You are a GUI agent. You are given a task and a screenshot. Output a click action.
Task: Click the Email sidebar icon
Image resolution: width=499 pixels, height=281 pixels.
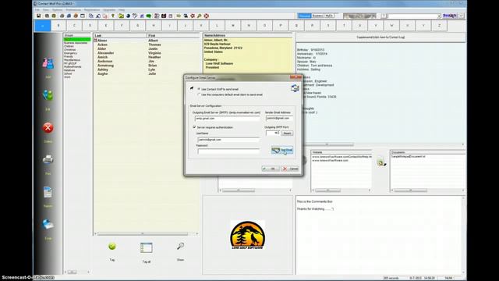point(48,224)
